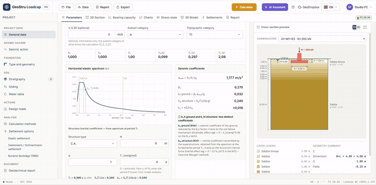The image size is (376, 185).
Task: Click the Report button in top toolbar
Action: tap(102, 7)
